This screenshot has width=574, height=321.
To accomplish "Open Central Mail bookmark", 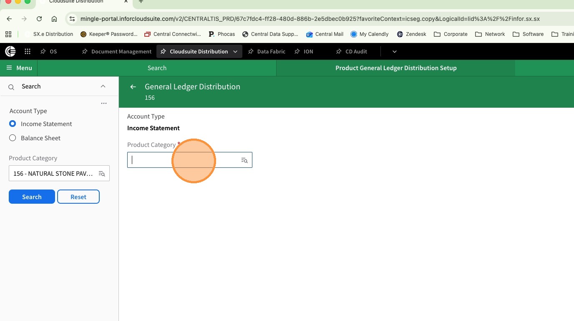I will 325,34.
